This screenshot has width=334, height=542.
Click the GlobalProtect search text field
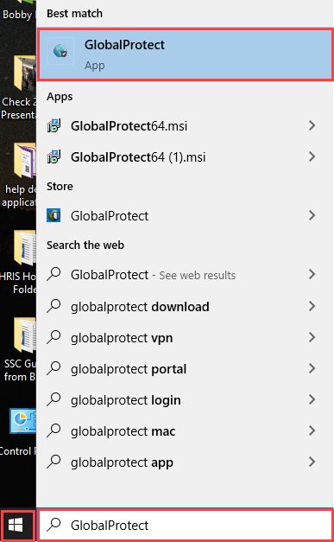pyautogui.click(x=185, y=525)
